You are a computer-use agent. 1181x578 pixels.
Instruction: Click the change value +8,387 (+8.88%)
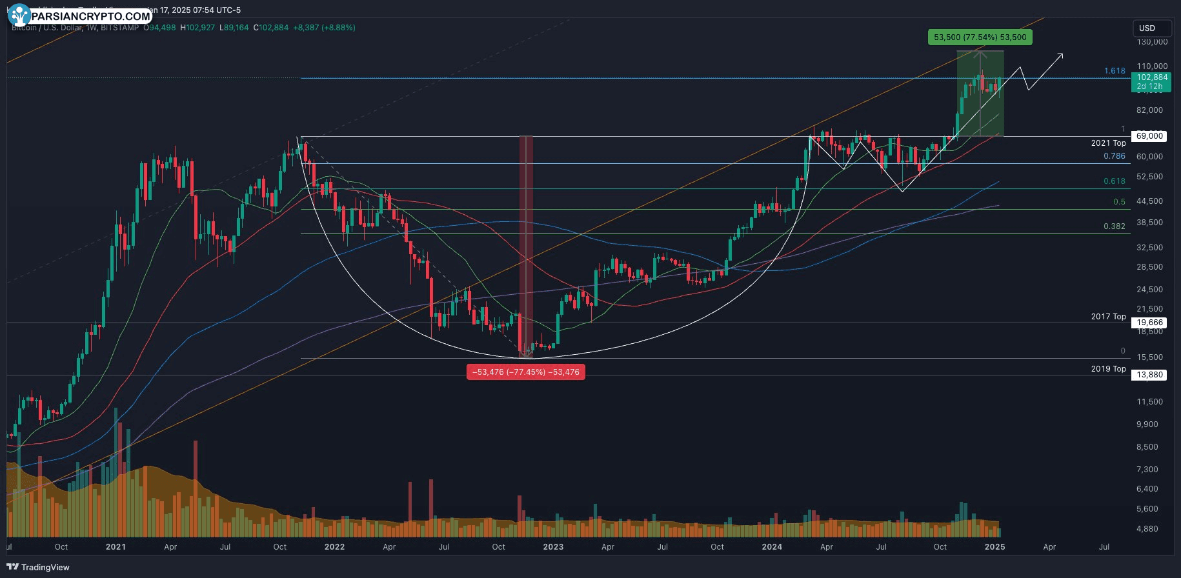pos(324,28)
